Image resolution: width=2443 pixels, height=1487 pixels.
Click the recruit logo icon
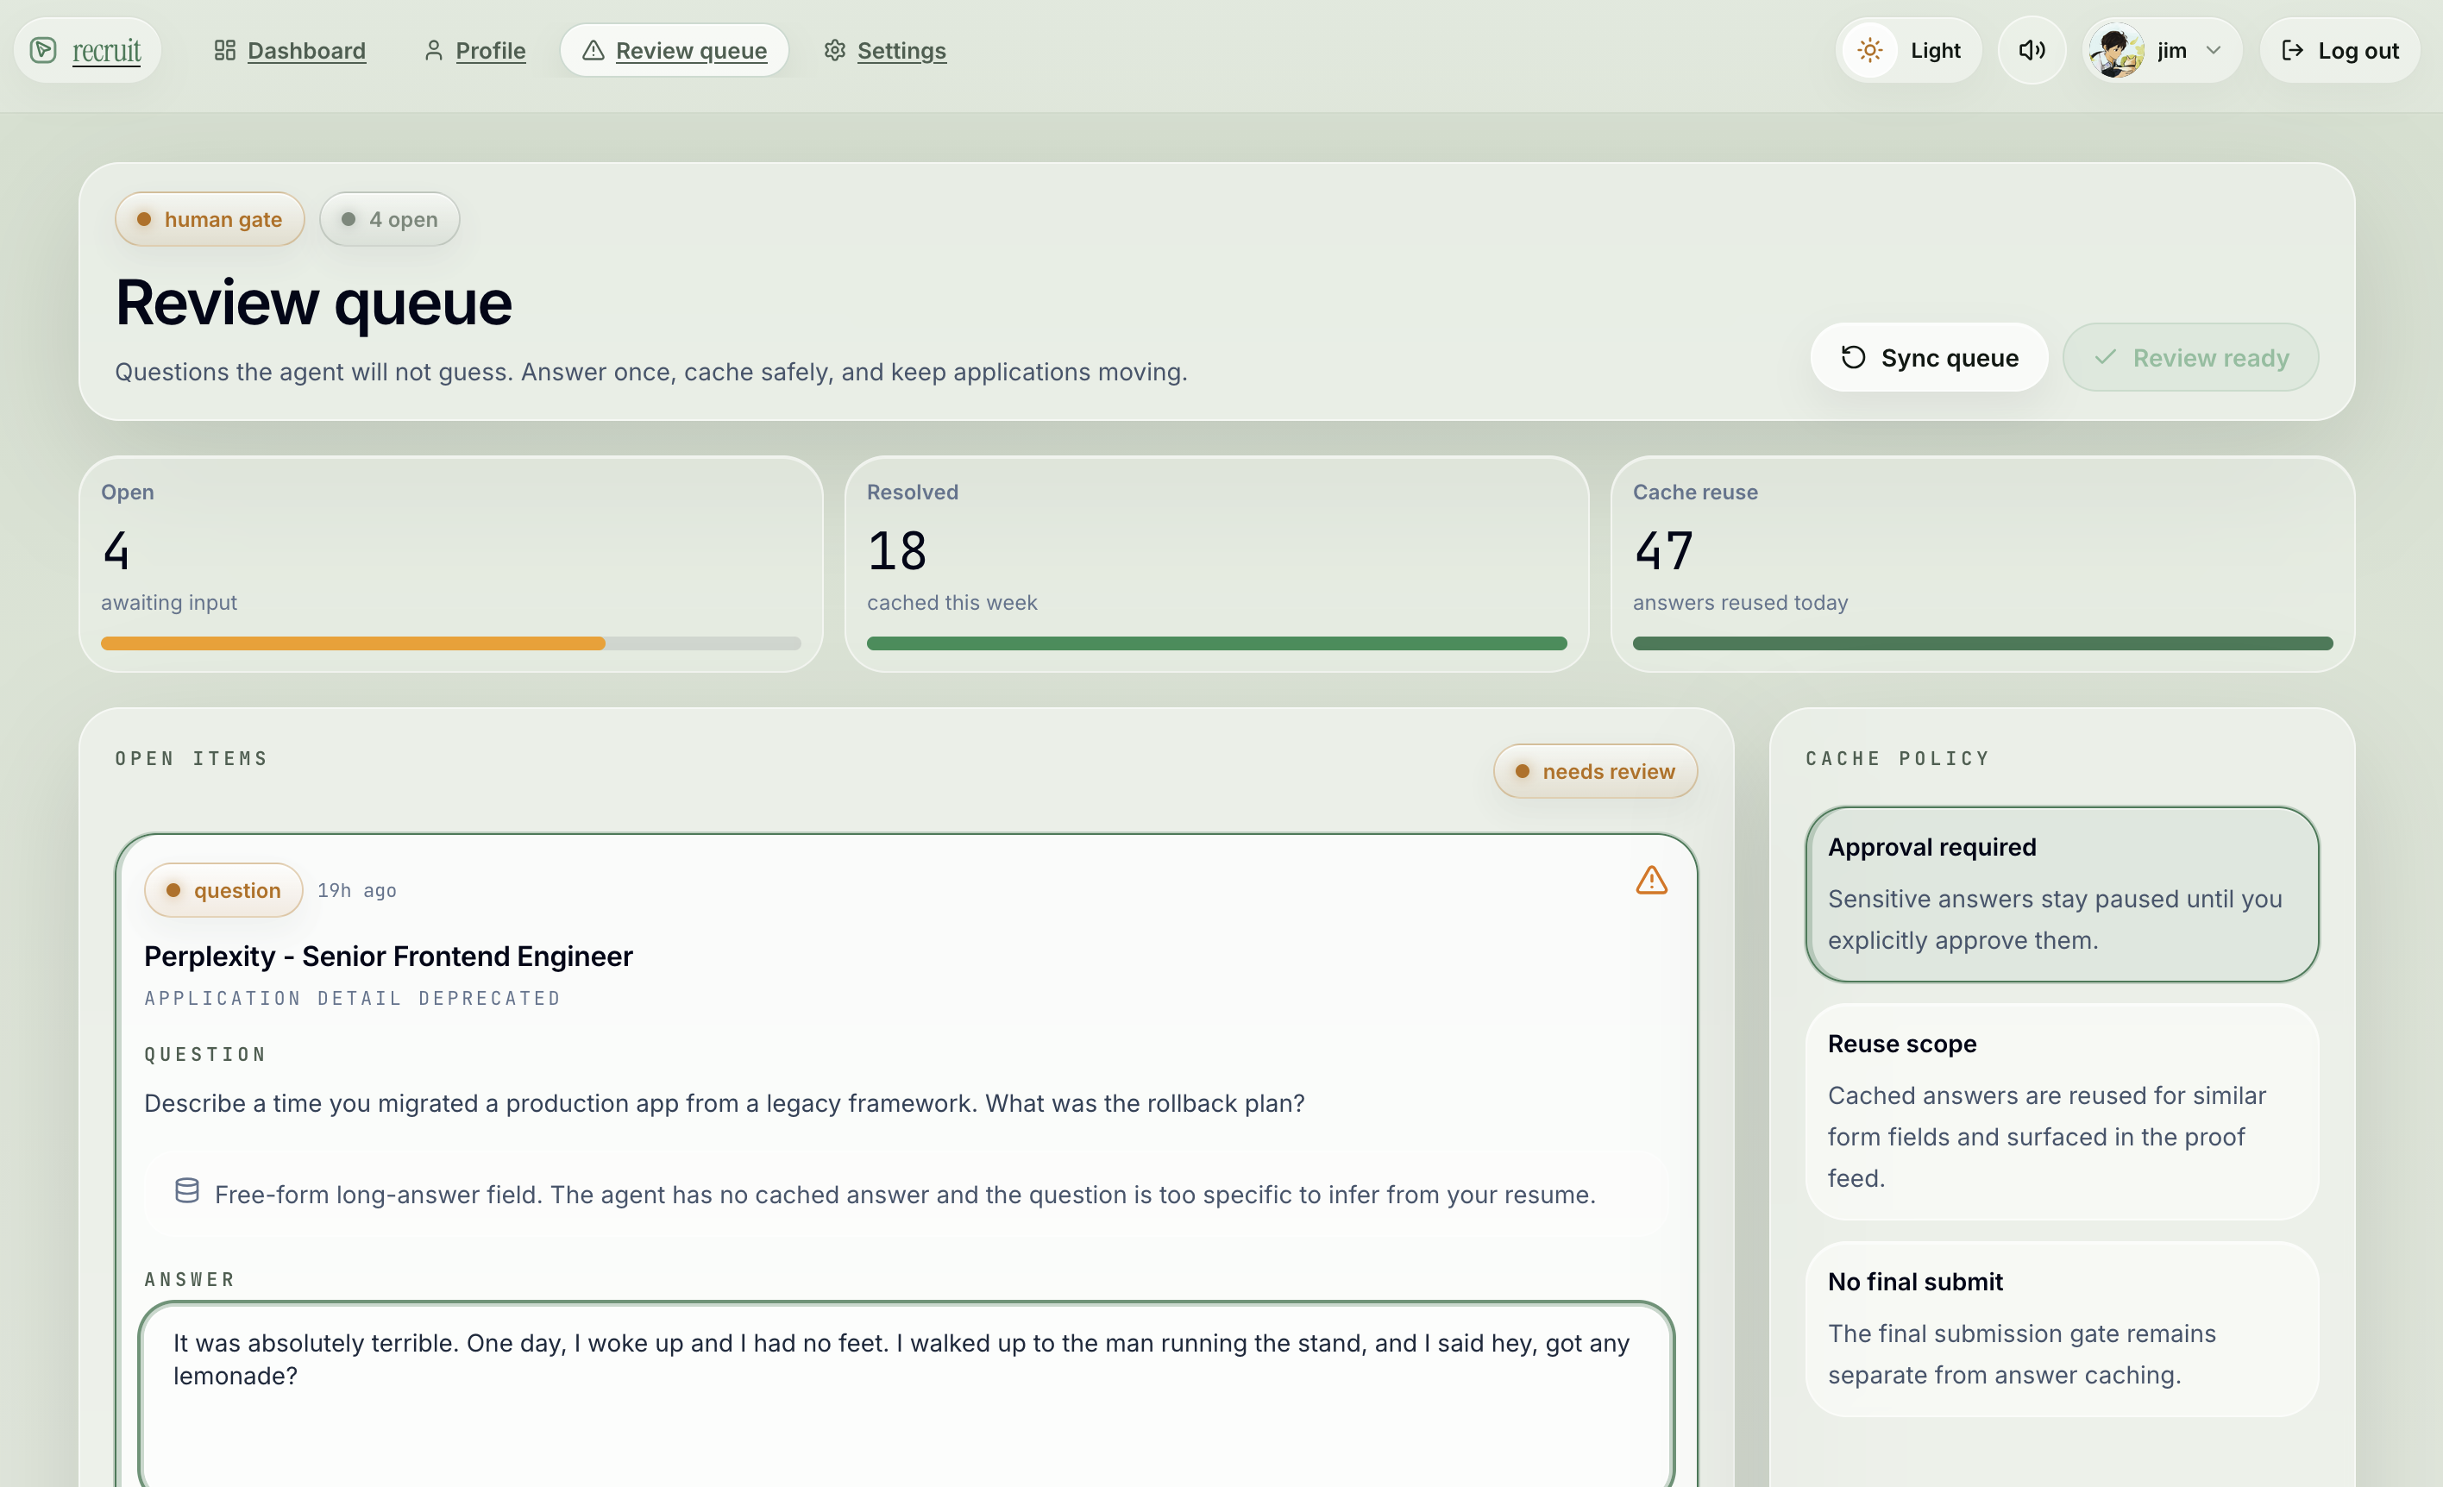tap(42, 49)
